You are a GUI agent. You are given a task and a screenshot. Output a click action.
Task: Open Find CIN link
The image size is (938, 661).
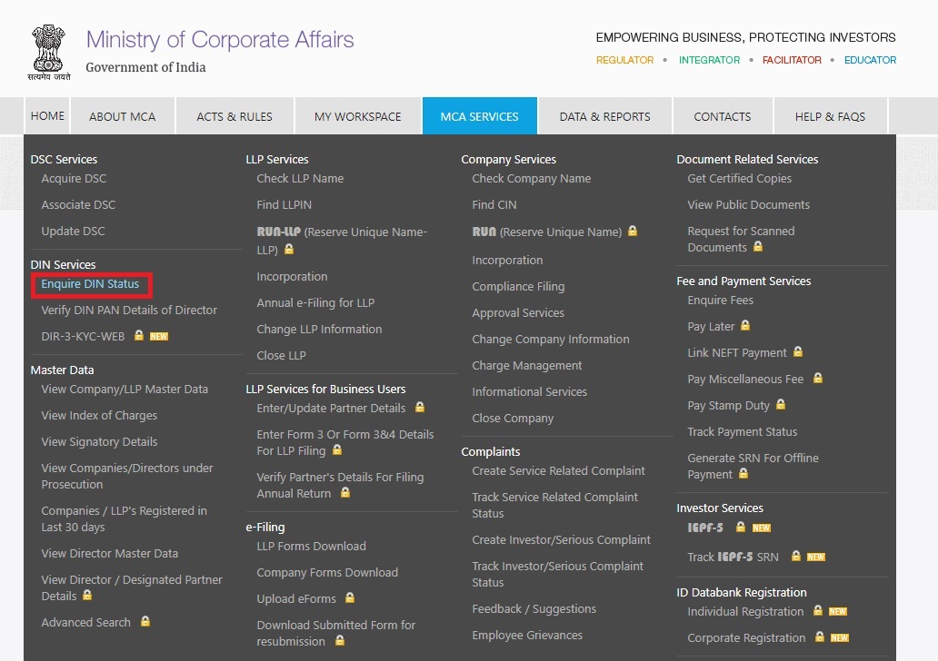coord(494,205)
